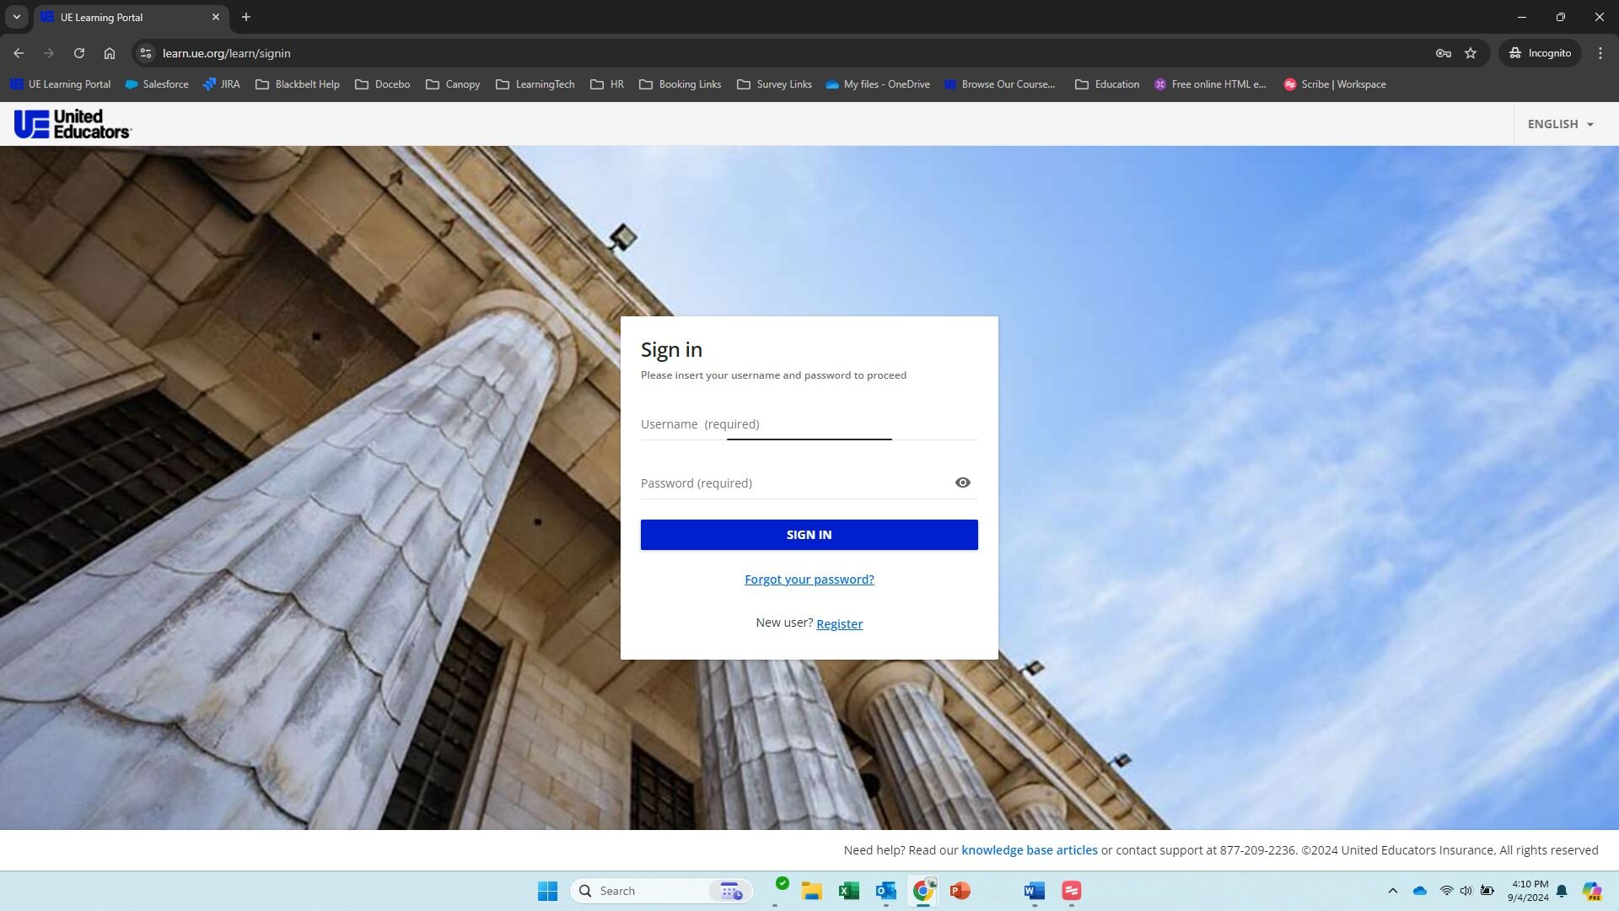Open Wi-Fi network tray icon
This screenshot has width=1619, height=911.
pyautogui.click(x=1446, y=891)
